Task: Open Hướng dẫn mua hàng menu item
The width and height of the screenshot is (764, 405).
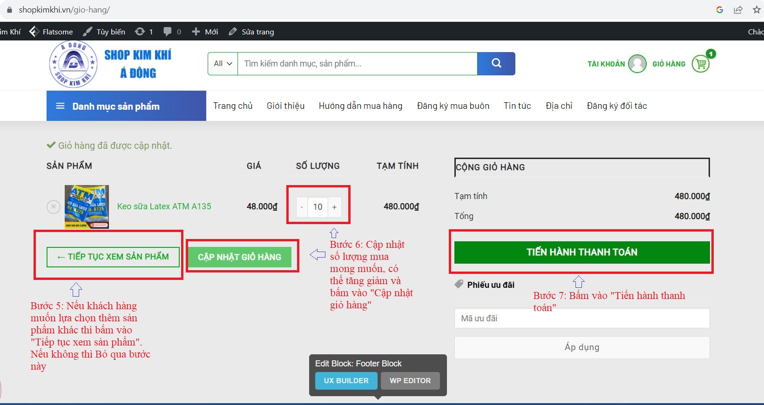Action: [x=360, y=106]
